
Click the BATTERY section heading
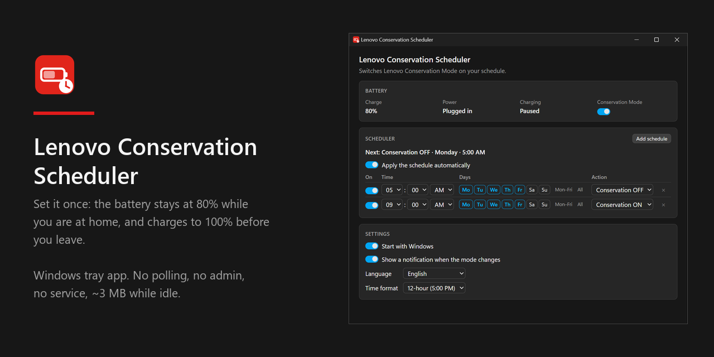(376, 91)
